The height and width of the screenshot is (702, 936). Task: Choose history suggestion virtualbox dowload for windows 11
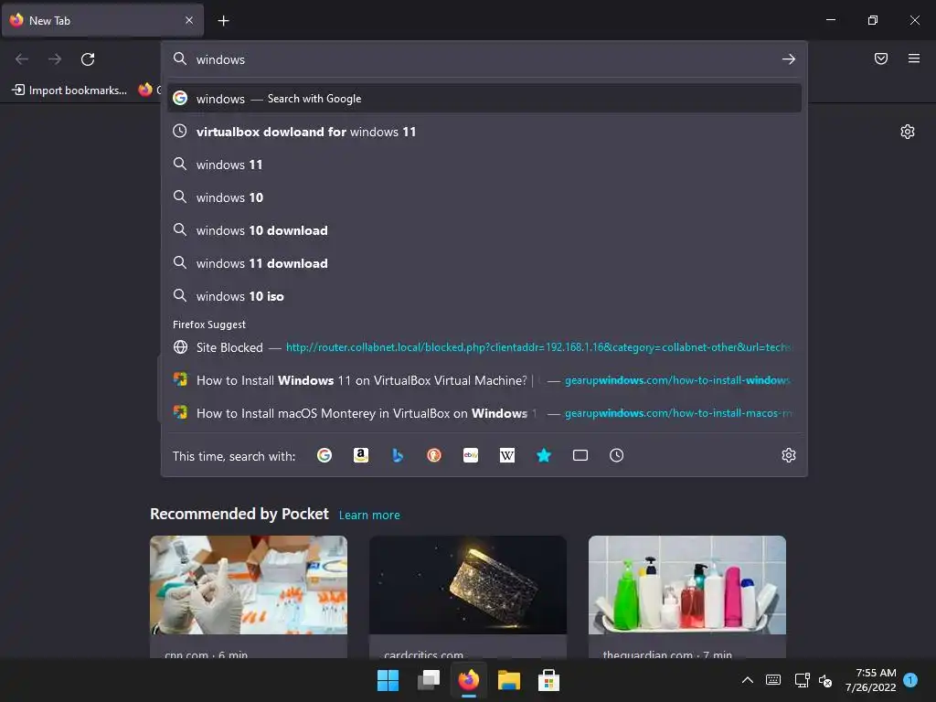pyautogui.click(x=484, y=132)
